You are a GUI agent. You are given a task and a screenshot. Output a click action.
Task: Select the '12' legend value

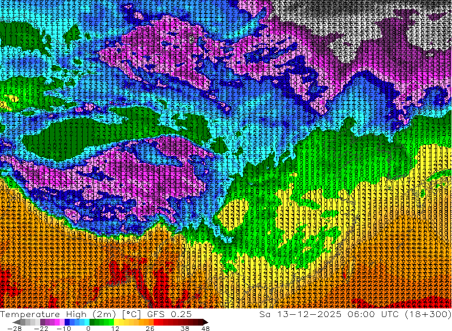click(115, 328)
